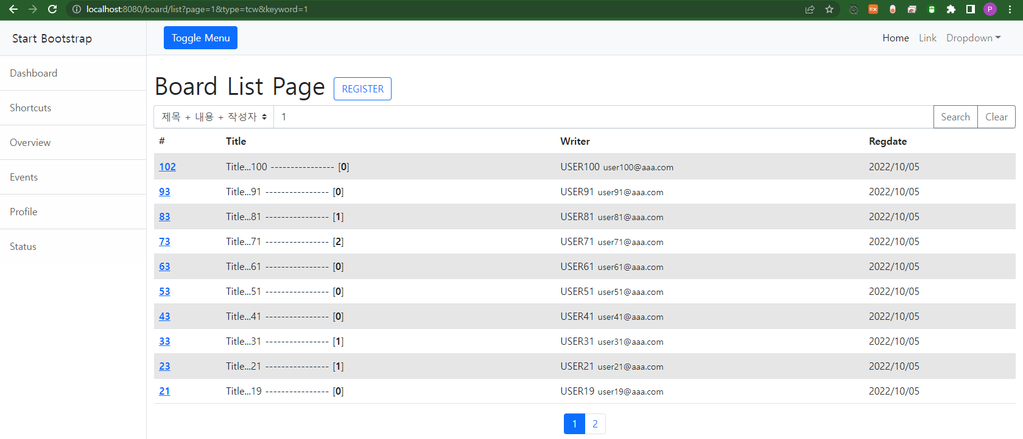
Task: Open the toggle-pill extension icon
Action: tap(893, 9)
